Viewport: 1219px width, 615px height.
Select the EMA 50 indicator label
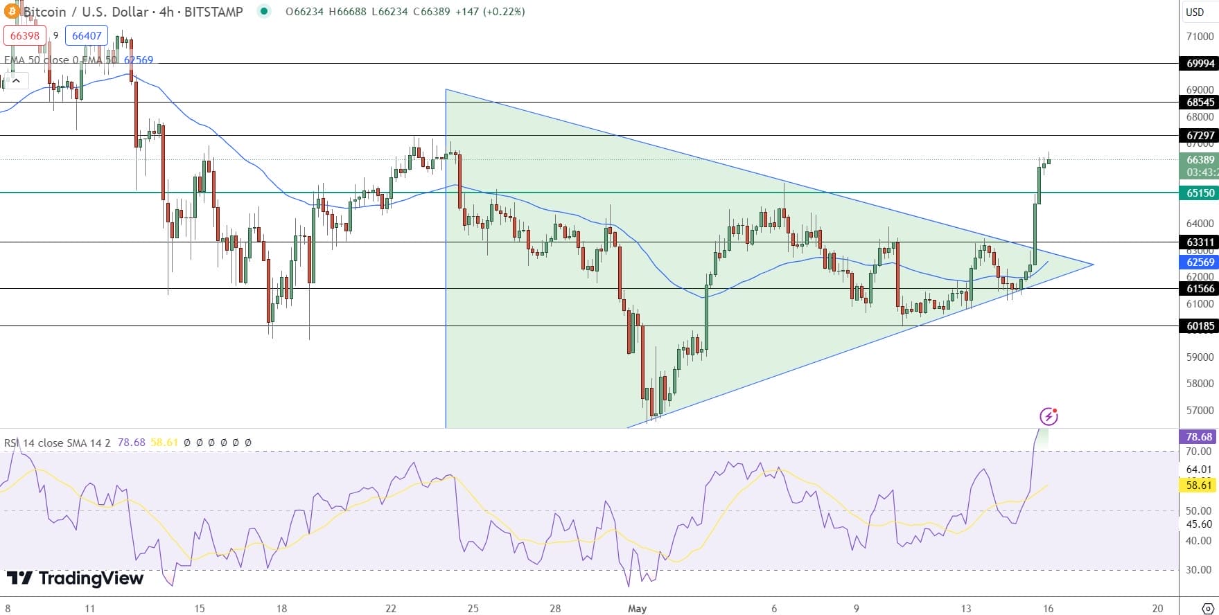(60, 60)
